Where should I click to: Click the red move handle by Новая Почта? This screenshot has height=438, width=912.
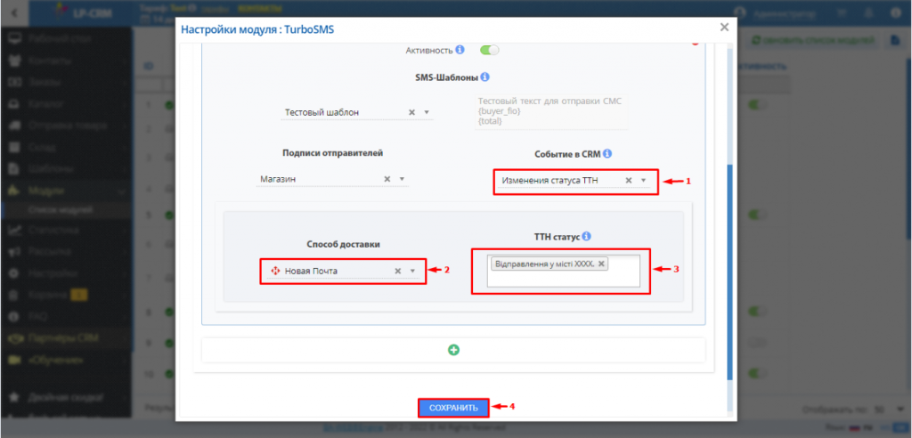click(276, 271)
